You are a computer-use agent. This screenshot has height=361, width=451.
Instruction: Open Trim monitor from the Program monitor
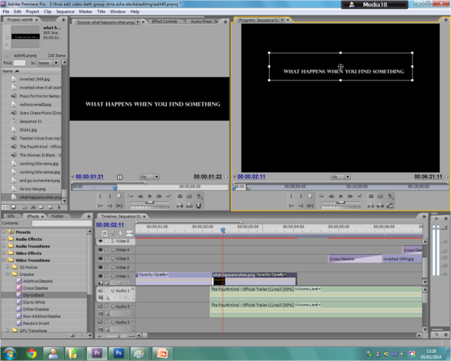(x=389, y=205)
